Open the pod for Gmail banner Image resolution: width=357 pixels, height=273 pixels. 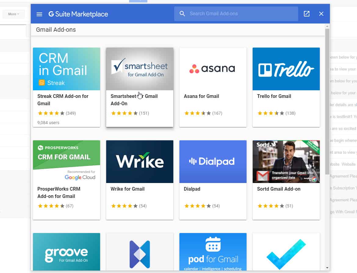pos(213,252)
